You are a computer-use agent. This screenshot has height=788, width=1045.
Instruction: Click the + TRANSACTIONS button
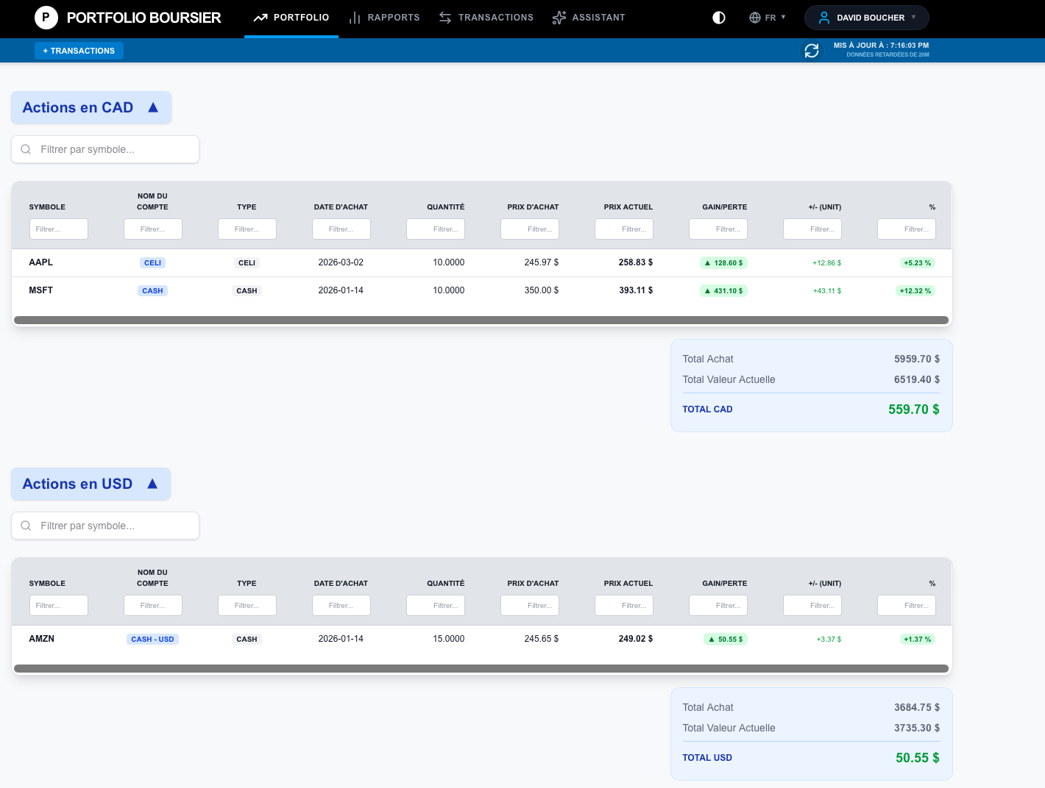79,51
